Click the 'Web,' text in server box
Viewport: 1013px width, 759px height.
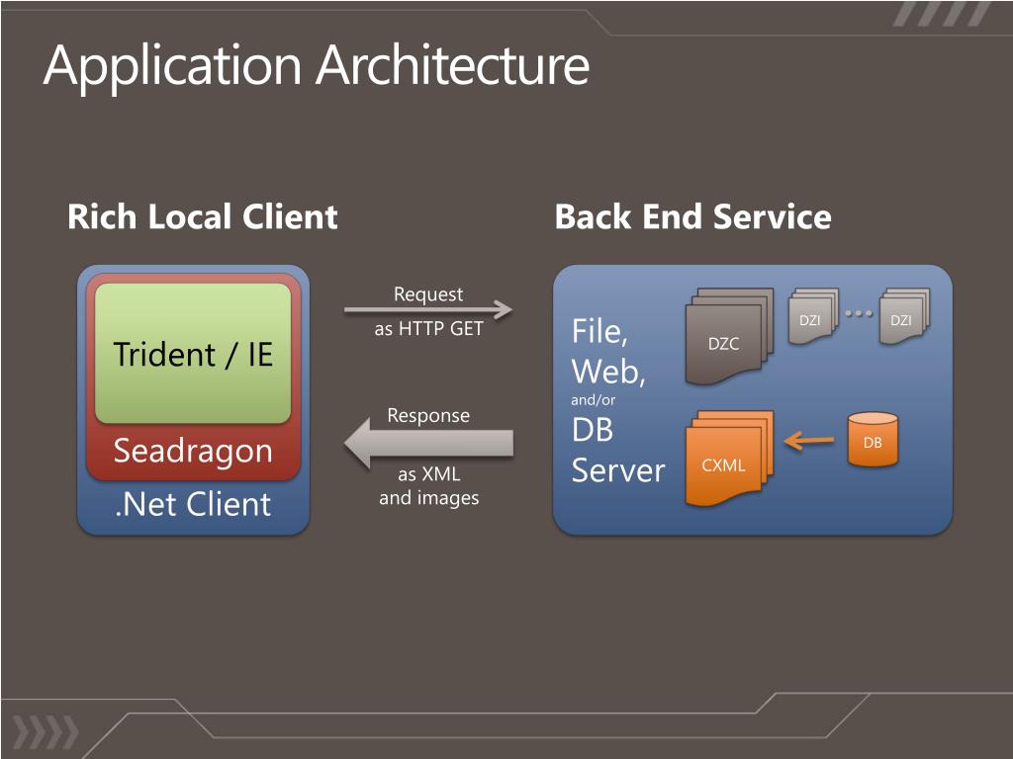tap(608, 372)
